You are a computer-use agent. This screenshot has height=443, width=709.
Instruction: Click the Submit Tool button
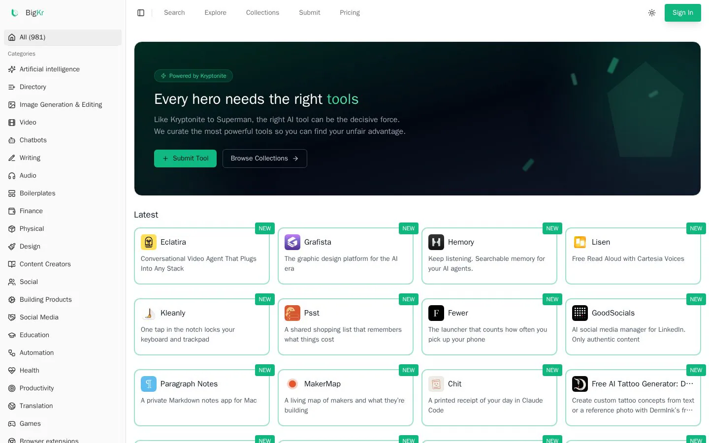click(185, 158)
